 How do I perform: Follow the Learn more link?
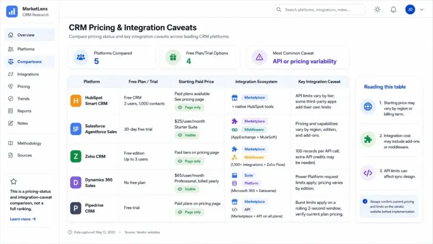pyautogui.click(x=23, y=219)
